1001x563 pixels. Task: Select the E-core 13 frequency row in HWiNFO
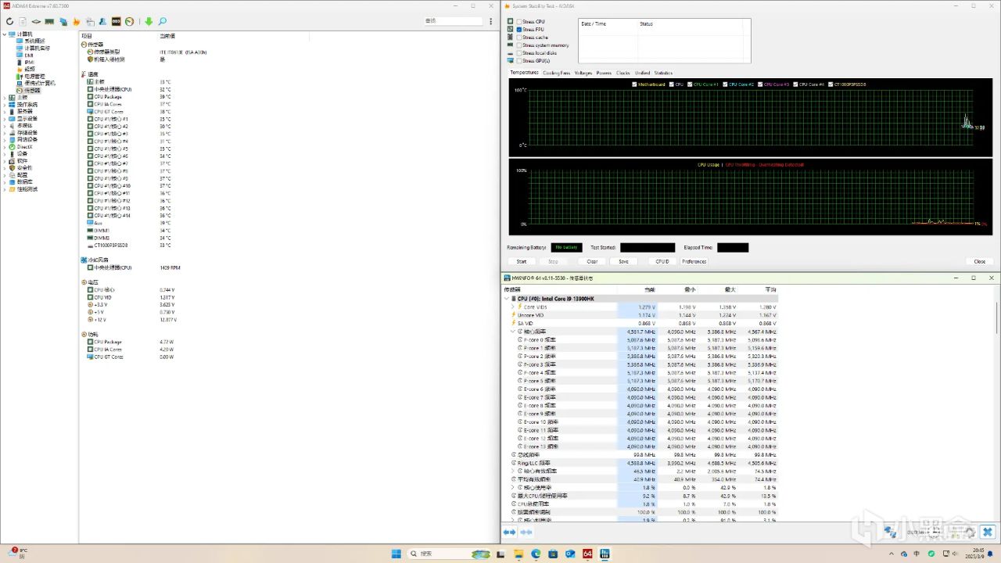click(x=641, y=446)
